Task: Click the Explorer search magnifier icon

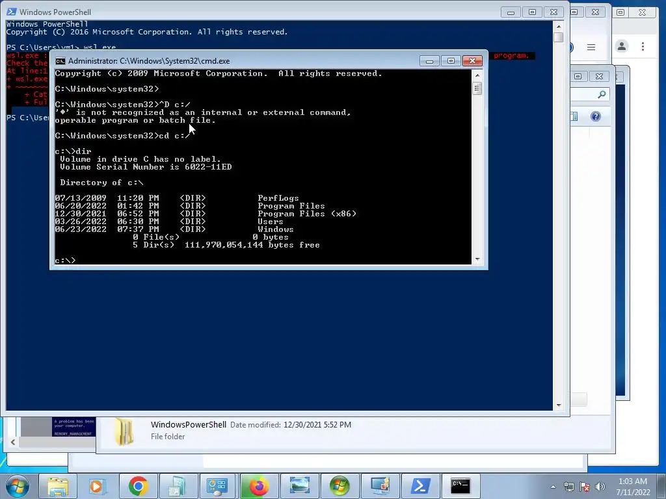Action: [x=602, y=94]
